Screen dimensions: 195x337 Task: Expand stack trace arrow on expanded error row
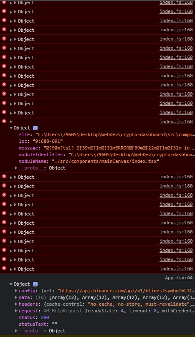[x=11, y=122]
